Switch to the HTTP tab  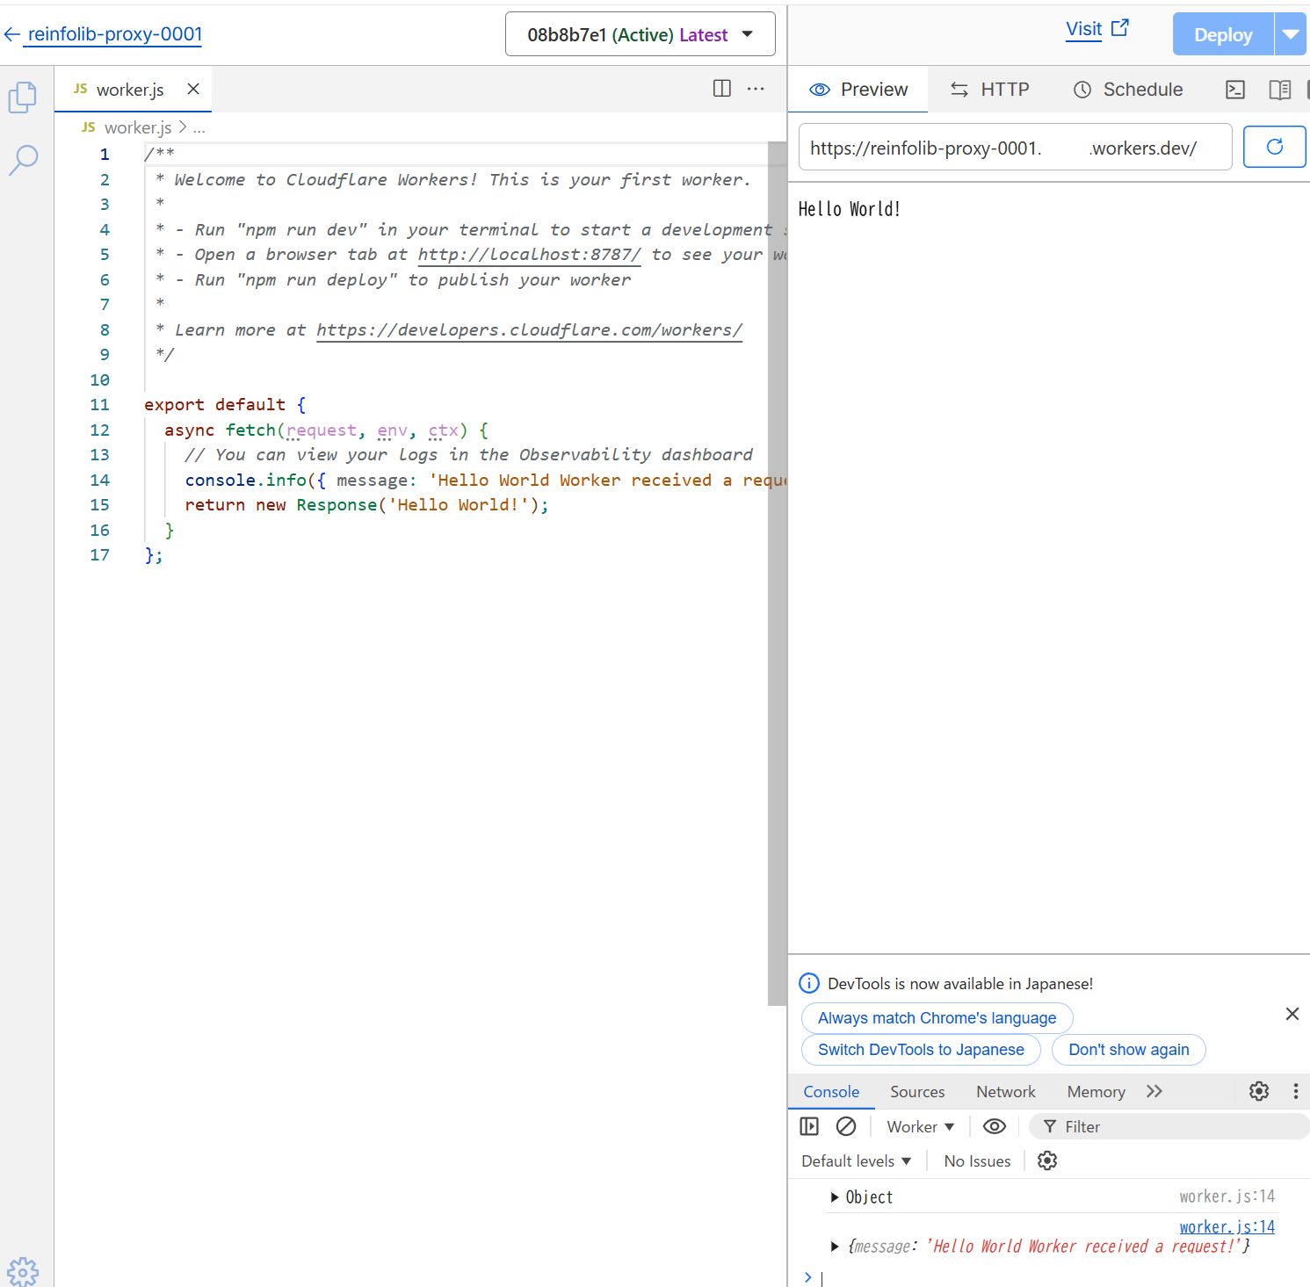click(x=989, y=89)
